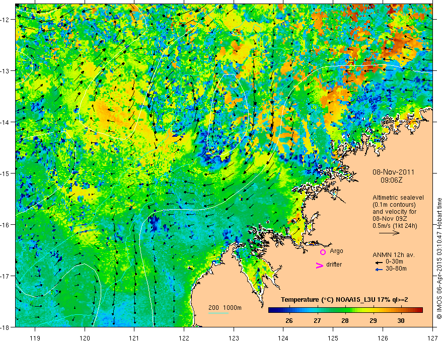Click the color bar value 29

[373, 320]
